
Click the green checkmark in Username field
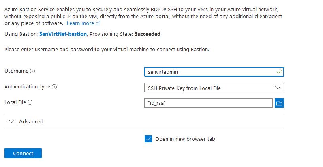279,72
